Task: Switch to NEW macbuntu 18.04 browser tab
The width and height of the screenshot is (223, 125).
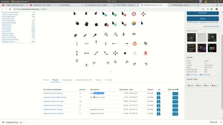Action: 14,5
